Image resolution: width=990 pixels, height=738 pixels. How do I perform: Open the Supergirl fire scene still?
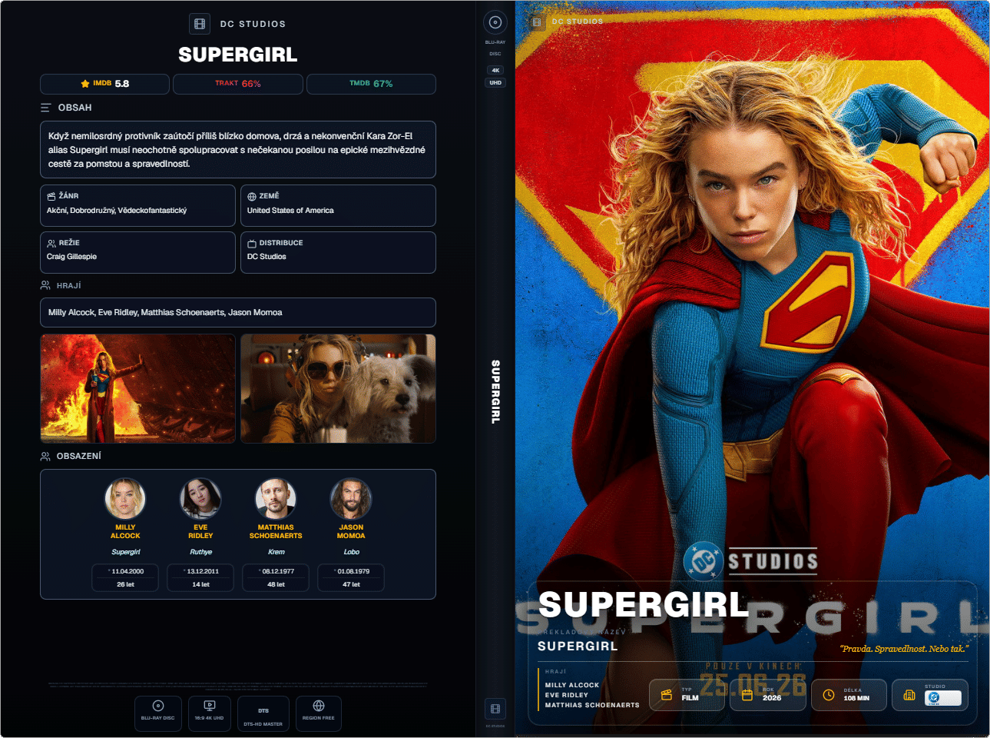(138, 388)
